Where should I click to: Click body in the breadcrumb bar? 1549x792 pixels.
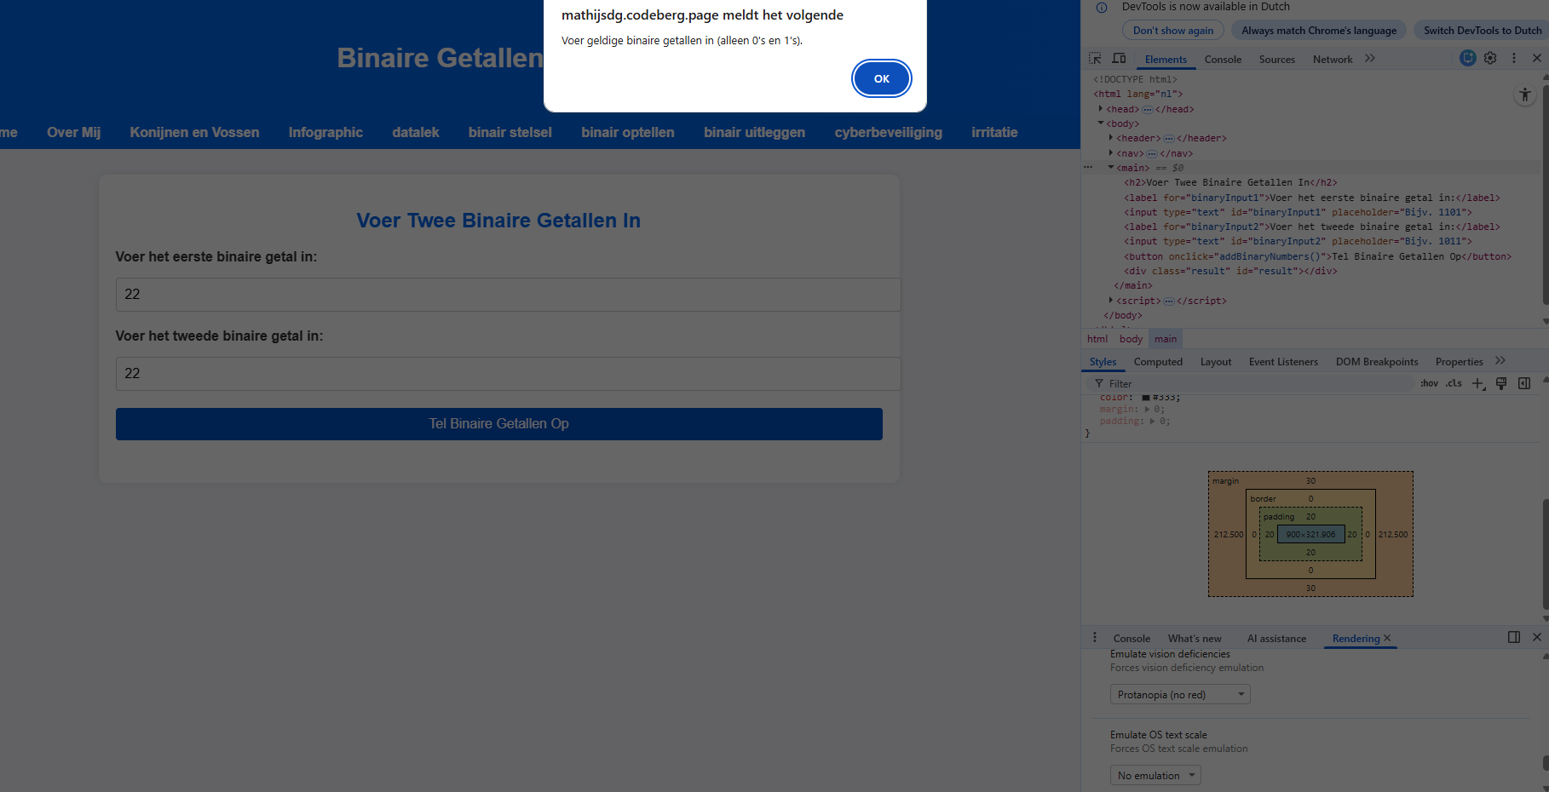tap(1131, 339)
